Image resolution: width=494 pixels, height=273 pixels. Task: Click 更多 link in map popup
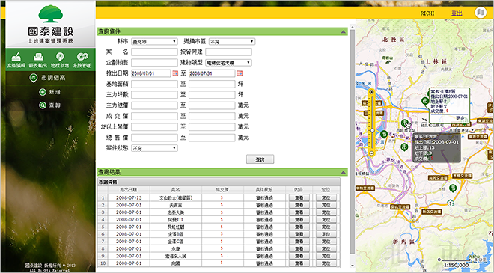point(460,118)
